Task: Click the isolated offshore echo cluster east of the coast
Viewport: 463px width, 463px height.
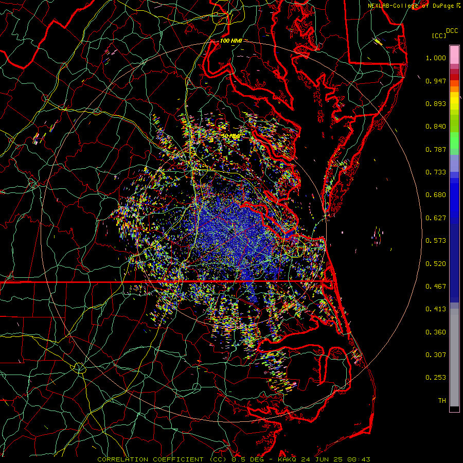Action: coord(377,236)
